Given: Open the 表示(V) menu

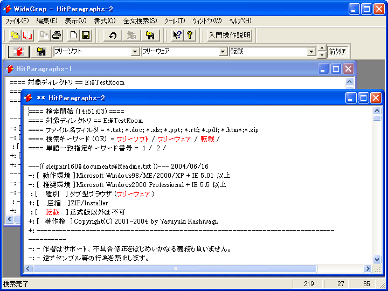Looking at the screenshot, I should click(75, 21).
